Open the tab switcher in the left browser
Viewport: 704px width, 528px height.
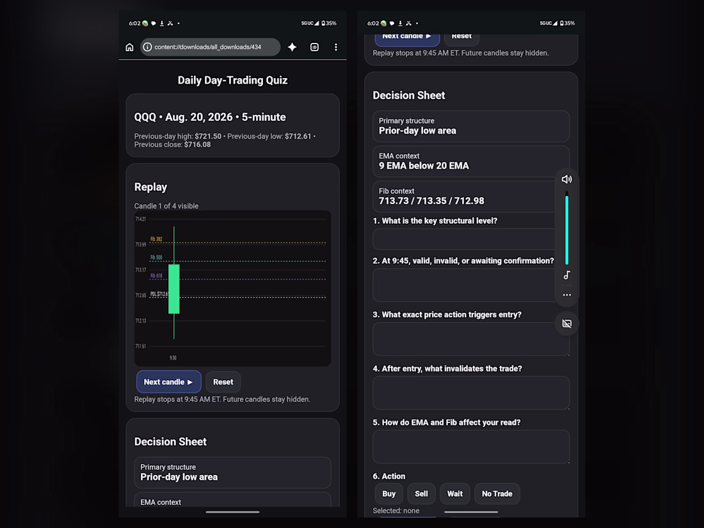(314, 47)
